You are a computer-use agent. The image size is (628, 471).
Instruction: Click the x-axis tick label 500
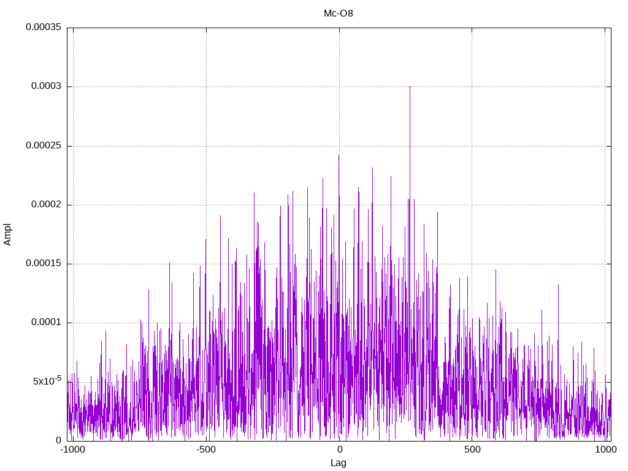(x=472, y=450)
